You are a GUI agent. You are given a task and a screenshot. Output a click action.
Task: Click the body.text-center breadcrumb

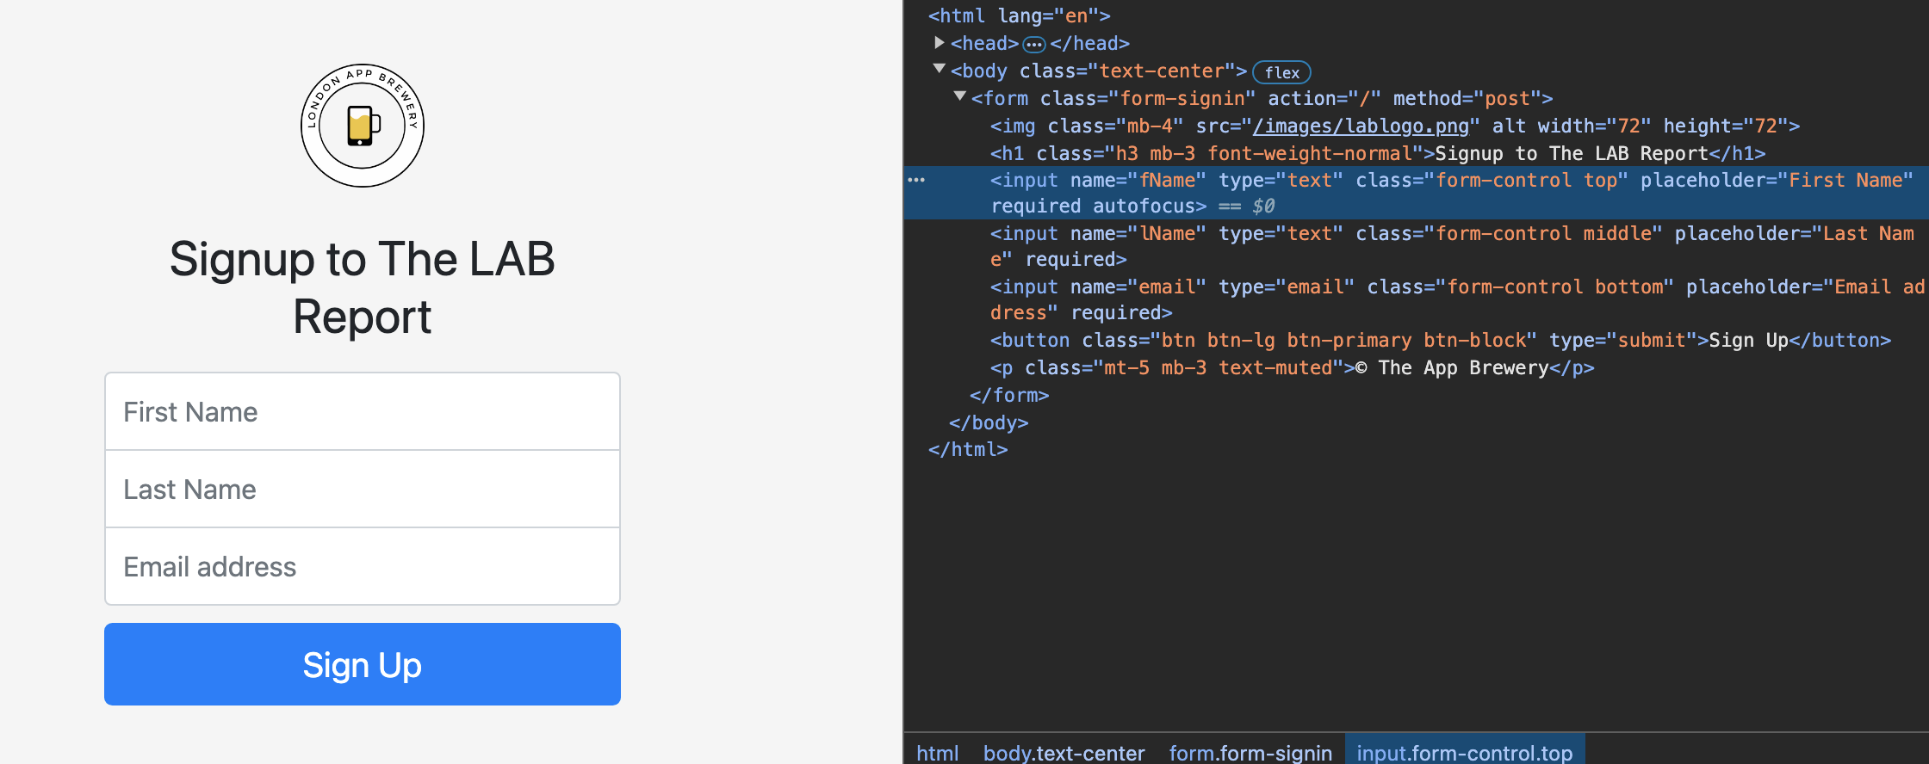click(x=1064, y=753)
